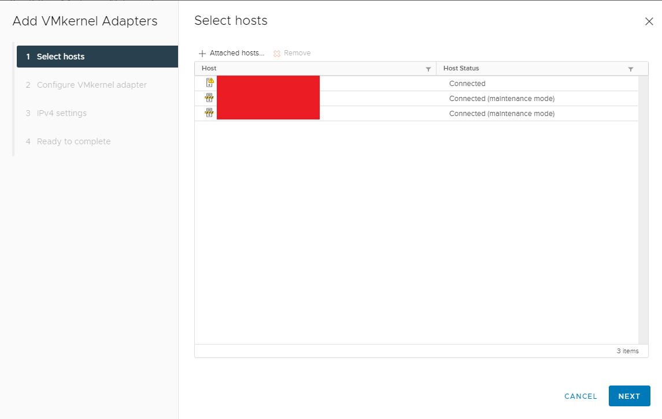
Task: Go to step 2 Configure VMkernel adapter
Action: 86,85
